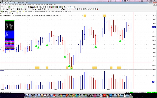Image resolution: width=157 pixels, height=98 pixels.
Task: Click the Control toolbar button
Action: (x=66, y=7)
